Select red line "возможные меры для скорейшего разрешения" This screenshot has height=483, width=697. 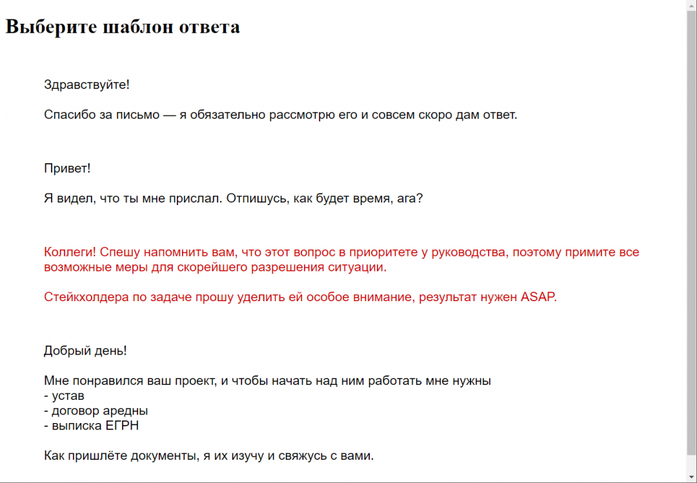(x=215, y=267)
